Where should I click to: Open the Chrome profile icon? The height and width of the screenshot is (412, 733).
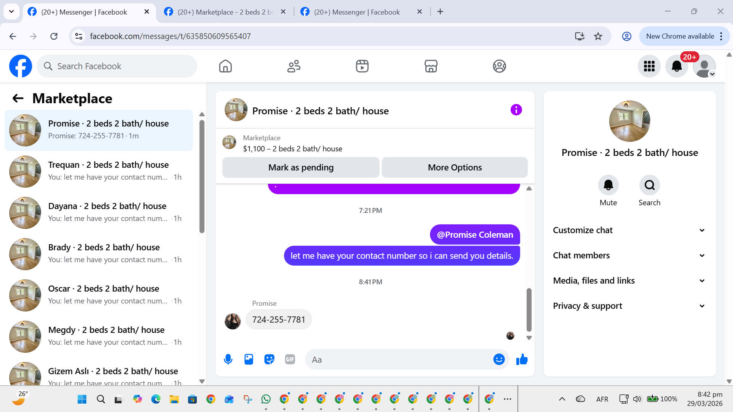pos(626,36)
